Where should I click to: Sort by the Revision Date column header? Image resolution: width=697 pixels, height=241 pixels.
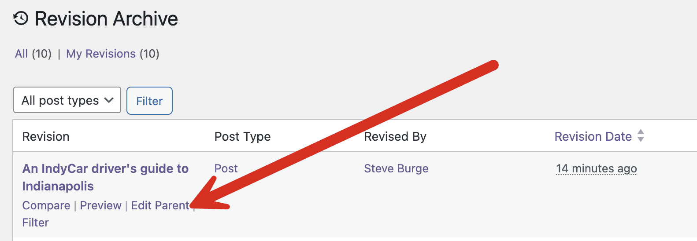[593, 136]
